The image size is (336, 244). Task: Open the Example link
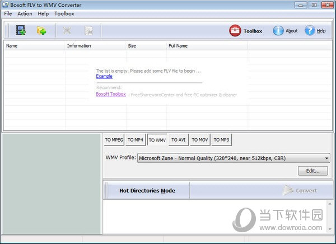(x=104, y=76)
